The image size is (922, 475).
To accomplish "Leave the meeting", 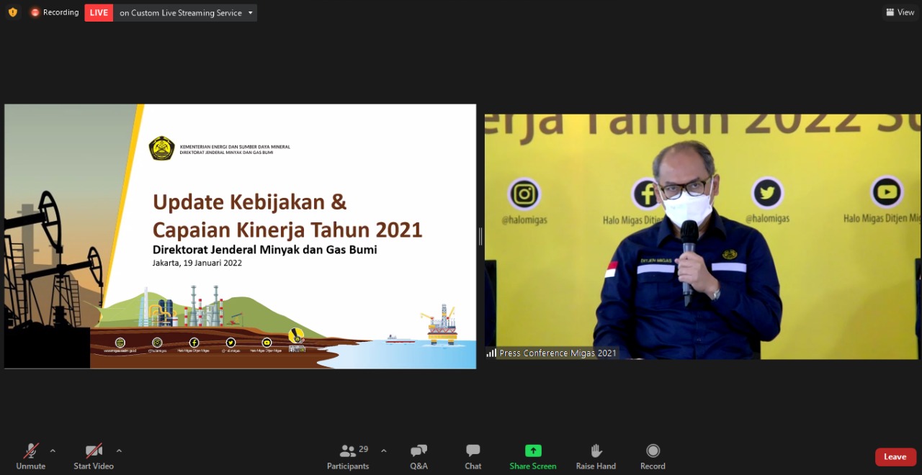I will [895, 456].
